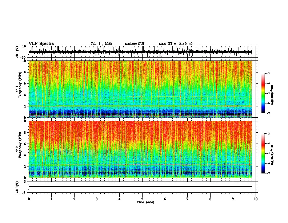This screenshot has height=223, width=288.
Task: Click the 'ch.3(V)' axis label
Action: 17,187
